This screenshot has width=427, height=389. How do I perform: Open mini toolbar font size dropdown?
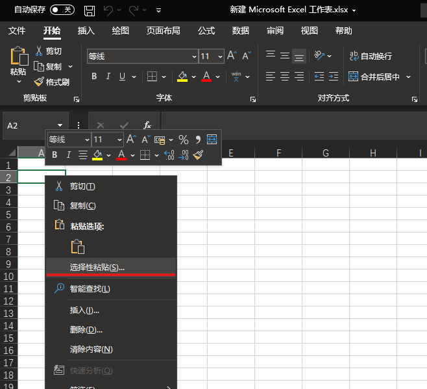tap(119, 140)
